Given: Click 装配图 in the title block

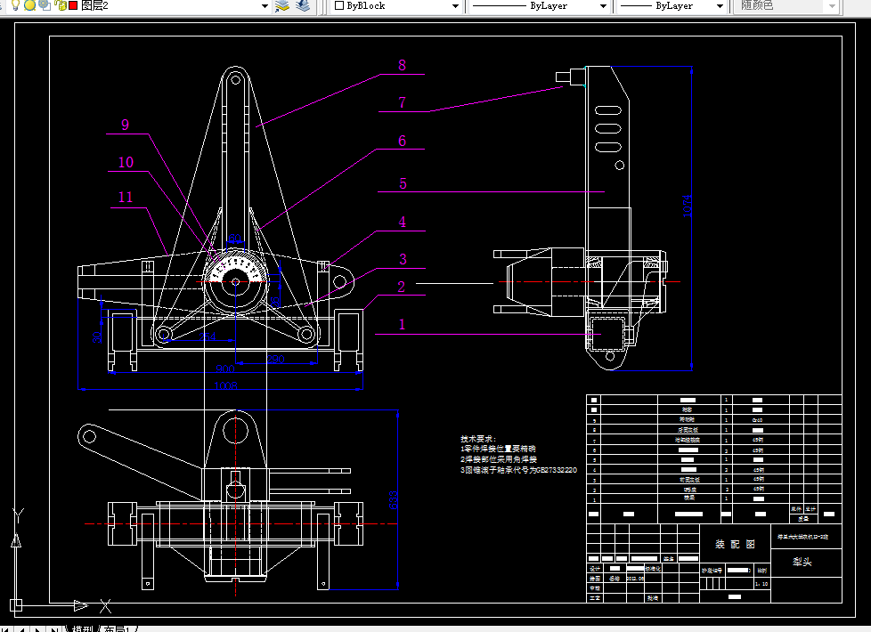Looking at the screenshot, I should click(x=735, y=544).
